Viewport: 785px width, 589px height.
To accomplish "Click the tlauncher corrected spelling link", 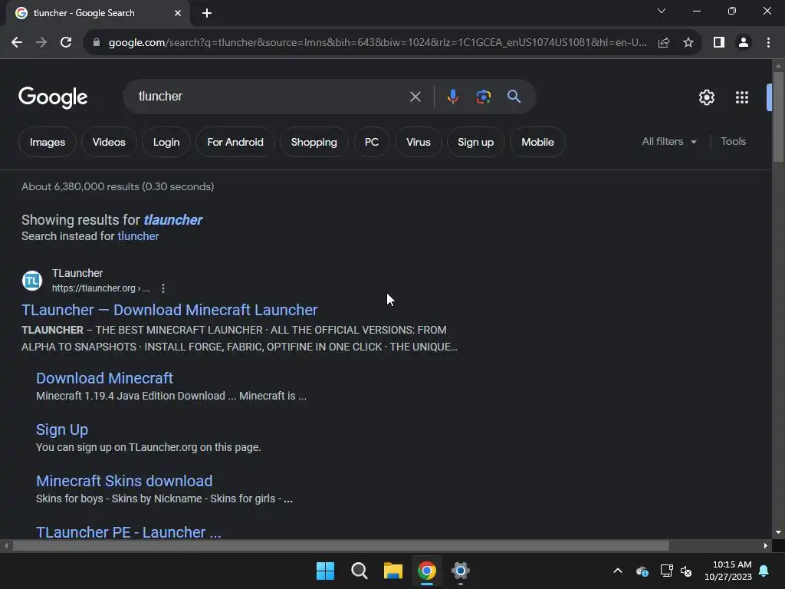I will (172, 220).
